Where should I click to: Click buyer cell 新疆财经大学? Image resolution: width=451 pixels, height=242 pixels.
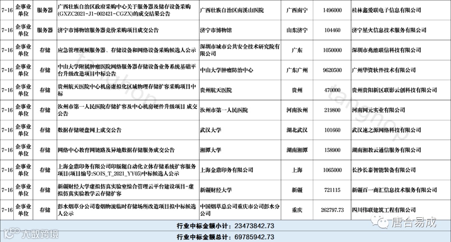tap(216, 190)
